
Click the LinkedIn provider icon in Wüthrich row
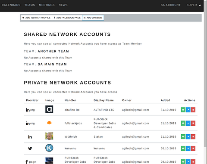[30, 137]
